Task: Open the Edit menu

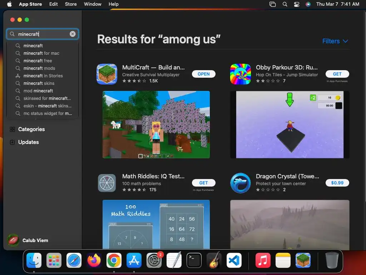Action: [x=54, y=4]
